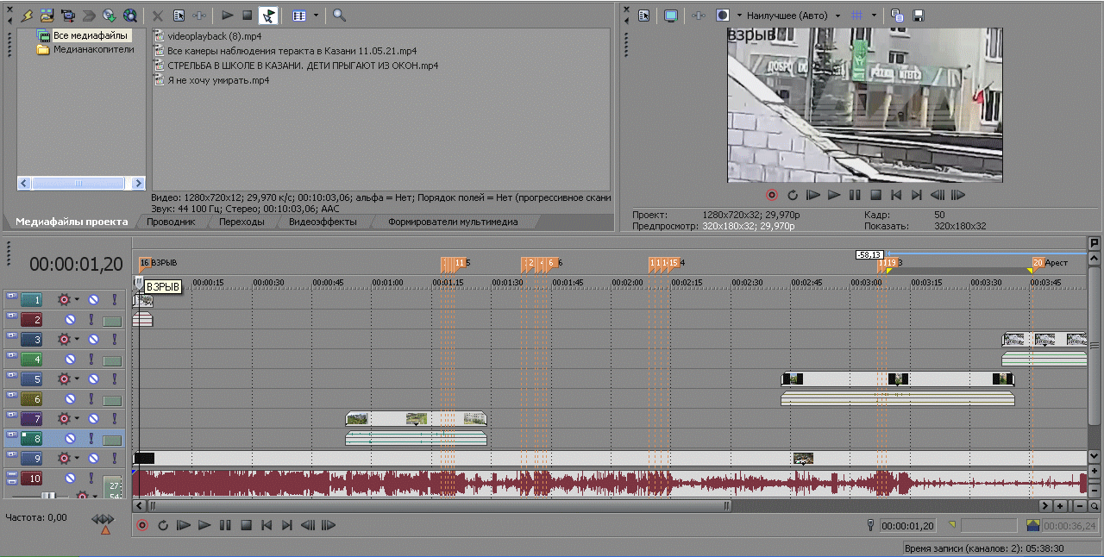Enable auto preview in media toolbar
The height and width of the screenshot is (557, 1104).
tap(268, 15)
